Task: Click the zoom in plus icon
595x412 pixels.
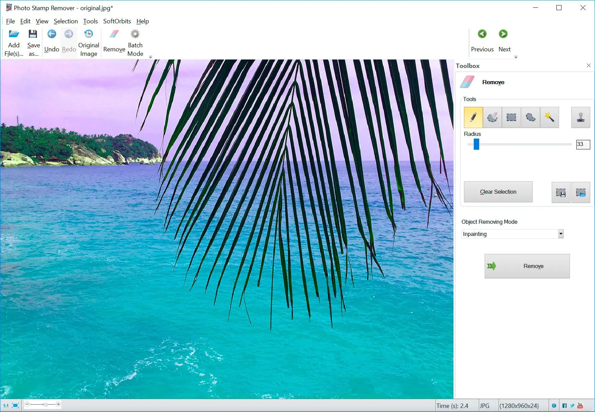Action: pyautogui.click(x=58, y=404)
